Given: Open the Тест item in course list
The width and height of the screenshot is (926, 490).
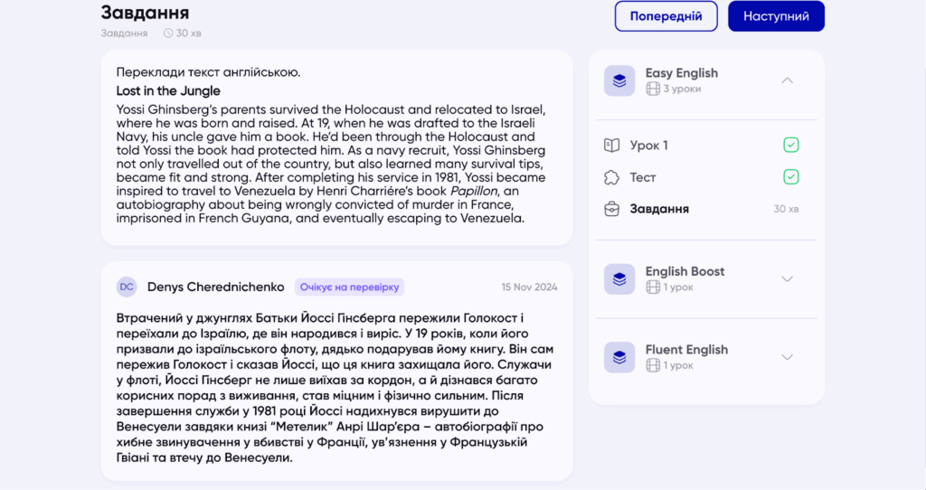Looking at the screenshot, I should click(643, 177).
